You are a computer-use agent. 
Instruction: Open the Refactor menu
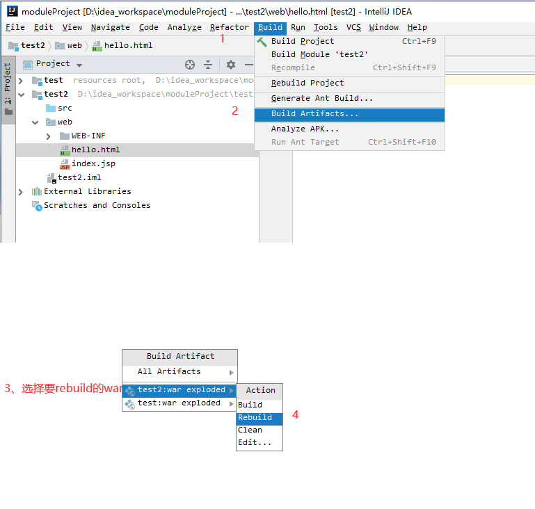pos(230,27)
